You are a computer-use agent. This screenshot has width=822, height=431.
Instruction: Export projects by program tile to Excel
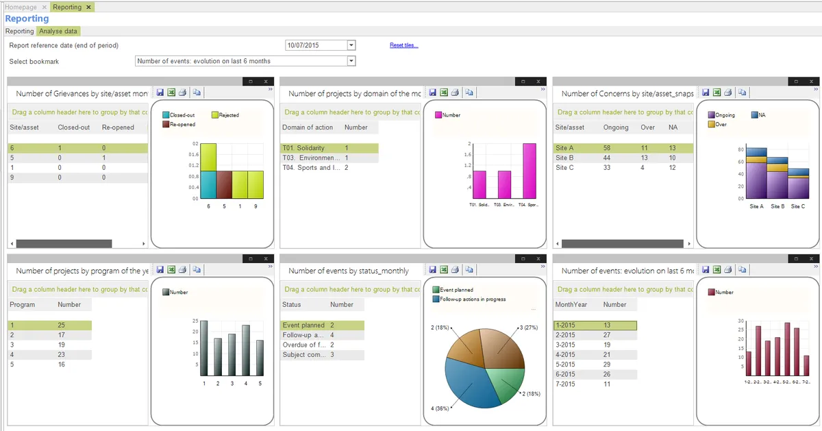171,269
